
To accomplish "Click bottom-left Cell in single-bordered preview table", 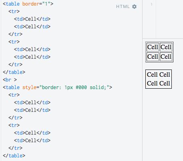I will click(x=152, y=83).
